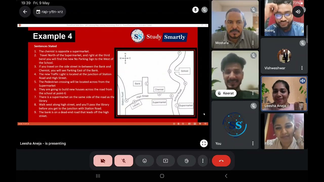This screenshot has height=182, width=324.
Task: Click the map image on slide
Action: click(x=156, y=83)
